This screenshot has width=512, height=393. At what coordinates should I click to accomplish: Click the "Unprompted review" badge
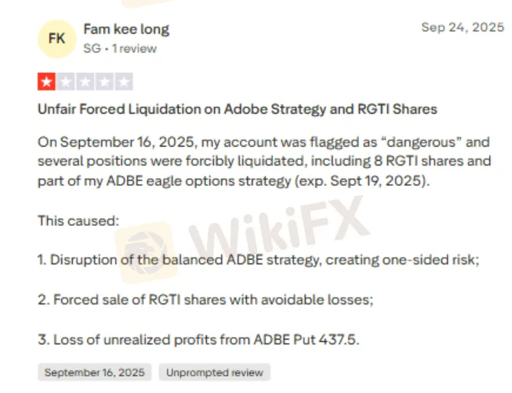coord(214,372)
